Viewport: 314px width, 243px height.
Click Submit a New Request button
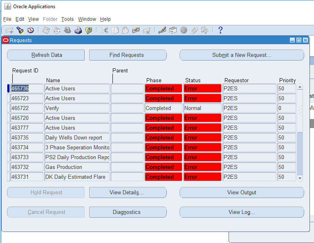(241, 55)
